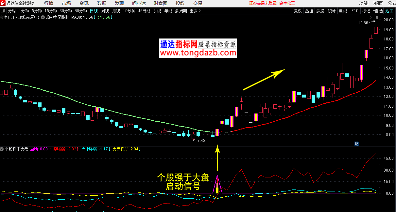Viewport: 396px width, 212px height.
Task: Click the 返回 back button
Action: click(389, 11)
